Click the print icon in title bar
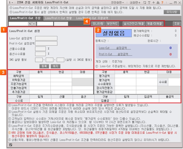 click(x=158, y=3)
